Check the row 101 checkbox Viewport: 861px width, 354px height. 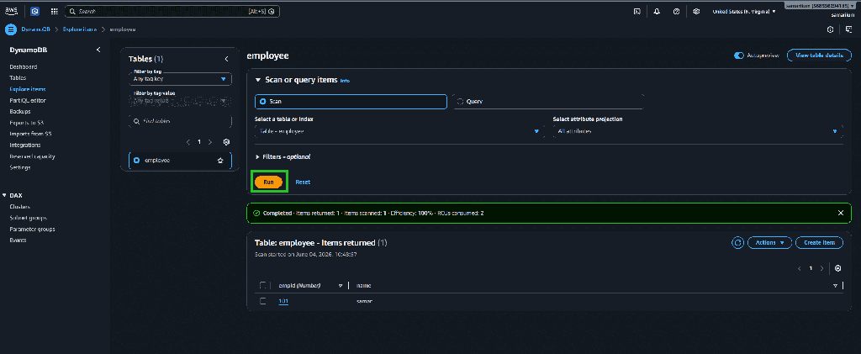pos(263,301)
